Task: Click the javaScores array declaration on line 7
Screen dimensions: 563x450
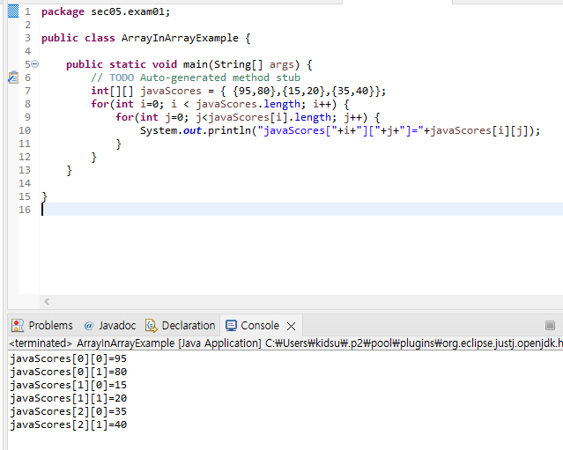Action: point(239,91)
